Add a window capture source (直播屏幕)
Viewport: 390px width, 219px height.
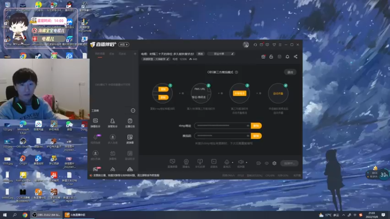point(173,164)
